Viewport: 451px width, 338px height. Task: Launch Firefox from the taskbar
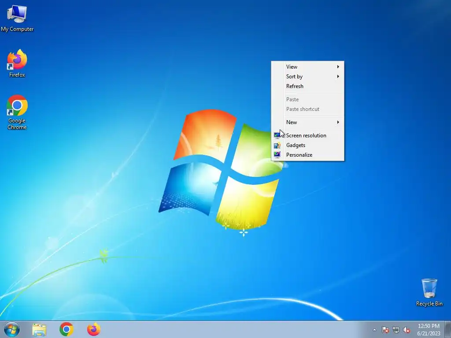(94, 329)
